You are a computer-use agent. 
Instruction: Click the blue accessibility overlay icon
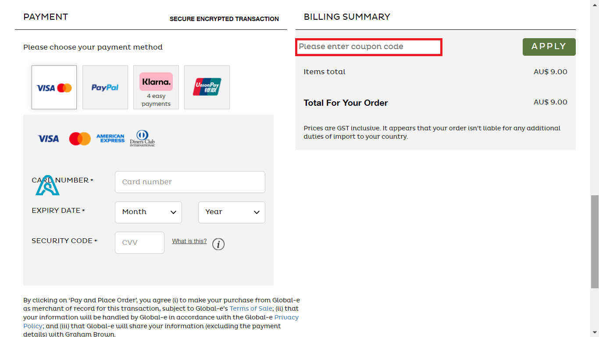click(47, 186)
